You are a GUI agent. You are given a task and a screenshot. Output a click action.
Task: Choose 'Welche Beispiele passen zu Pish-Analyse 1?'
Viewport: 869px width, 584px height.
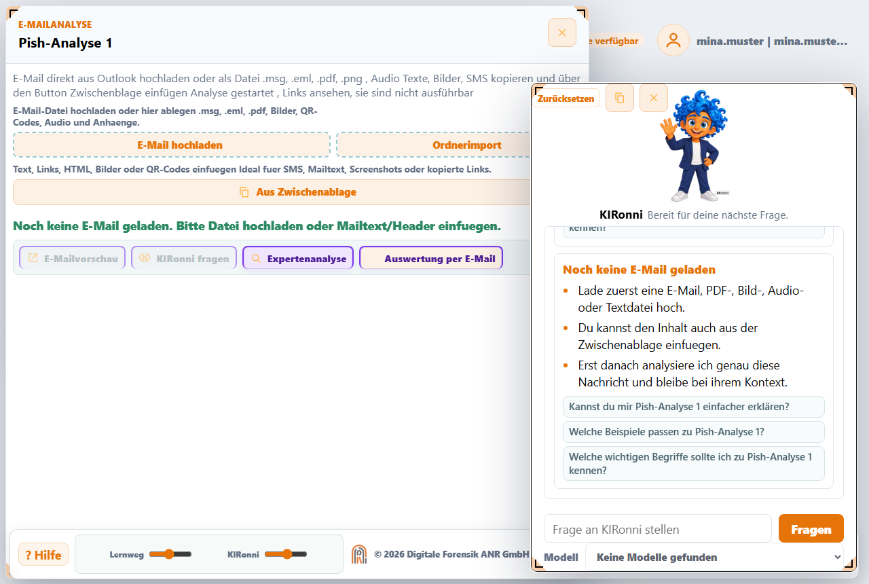pos(694,432)
